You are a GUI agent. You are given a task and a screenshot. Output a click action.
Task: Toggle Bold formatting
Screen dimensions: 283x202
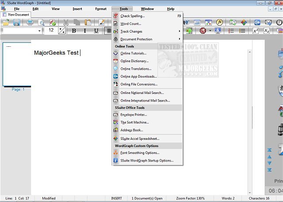74,31
